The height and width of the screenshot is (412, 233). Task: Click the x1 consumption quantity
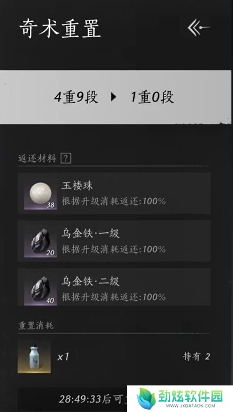click(x=63, y=357)
